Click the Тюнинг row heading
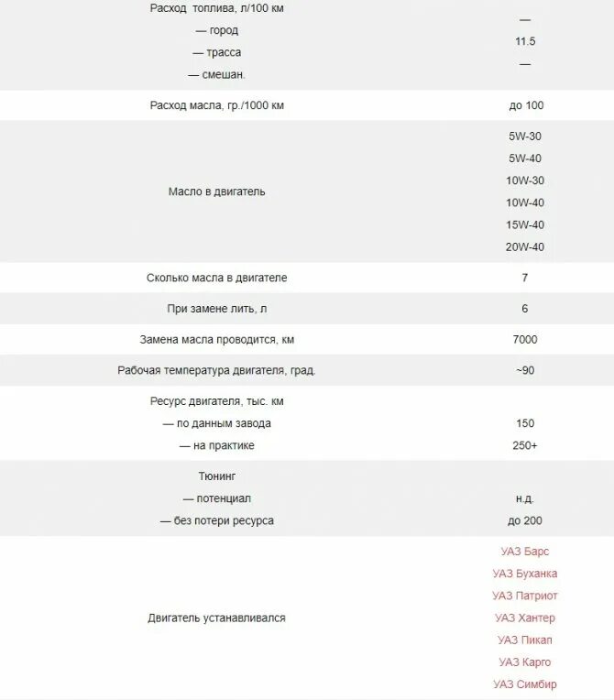Screen dimensions: 614x700 [x=217, y=476]
